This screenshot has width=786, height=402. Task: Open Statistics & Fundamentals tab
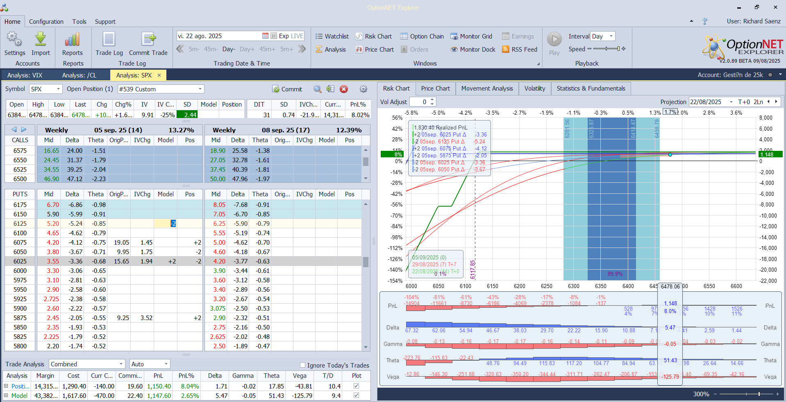(x=591, y=89)
